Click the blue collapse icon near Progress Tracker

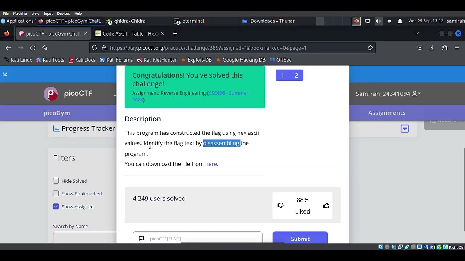(x=405, y=129)
